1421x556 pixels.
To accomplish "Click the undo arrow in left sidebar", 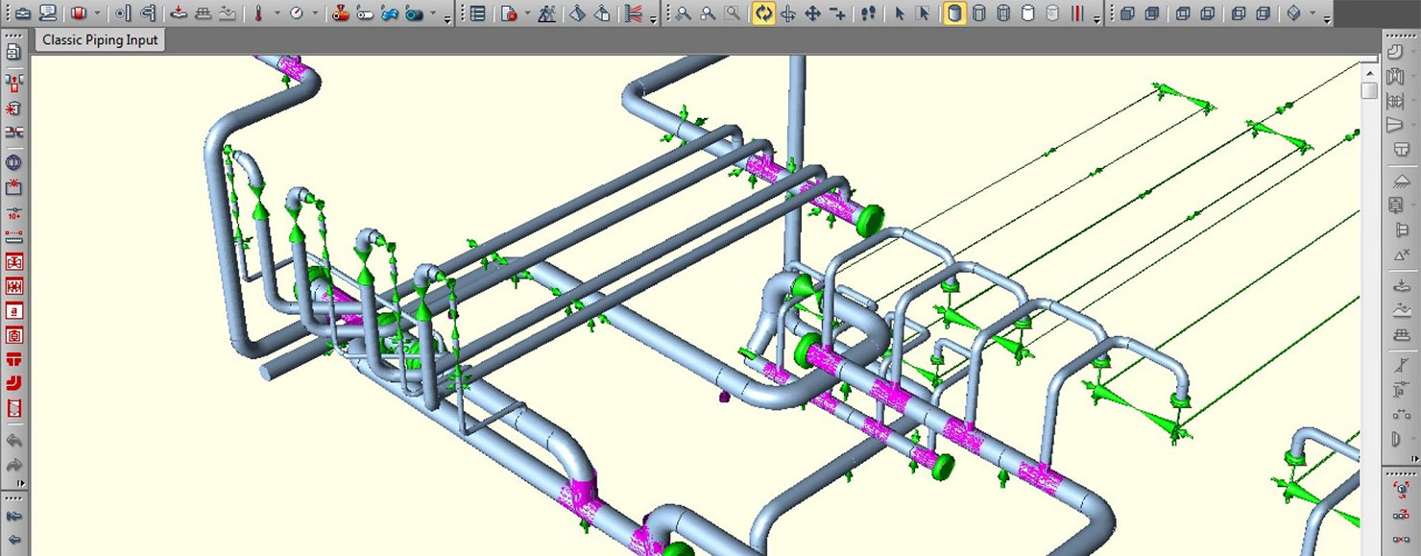I will click(13, 441).
